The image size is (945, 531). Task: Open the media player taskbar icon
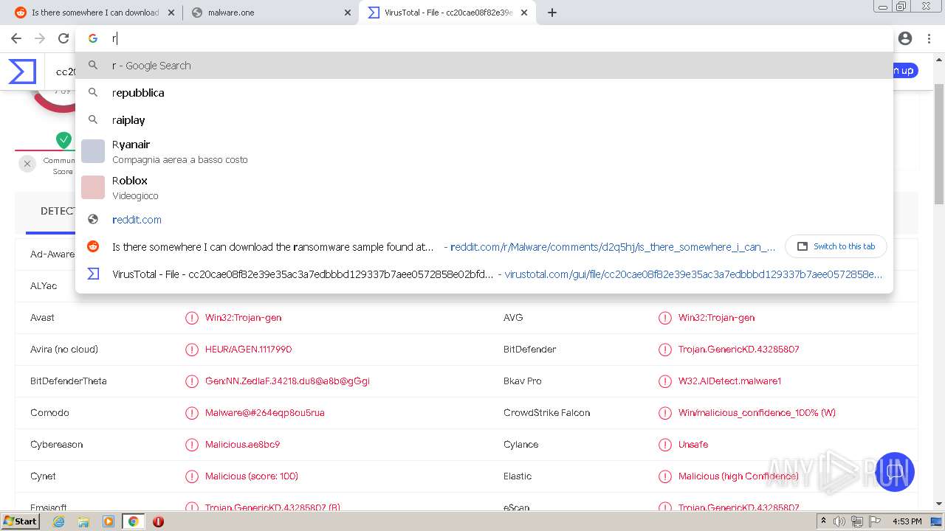coord(109,521)
